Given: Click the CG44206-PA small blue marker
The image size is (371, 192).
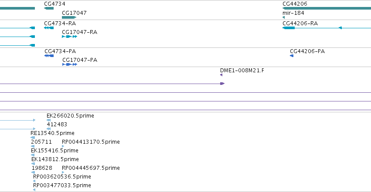Looking at the screenshot, I should (292, 56).
